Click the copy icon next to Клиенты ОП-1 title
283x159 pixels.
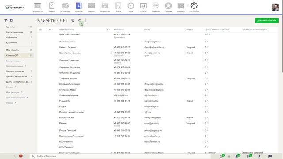pyautogui.click(x=73, y=21)
